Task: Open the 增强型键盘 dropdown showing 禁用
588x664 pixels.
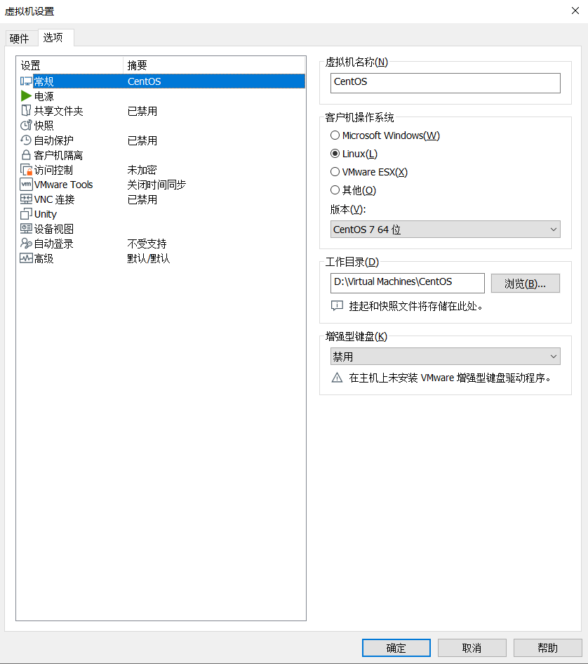Action: 445,357
